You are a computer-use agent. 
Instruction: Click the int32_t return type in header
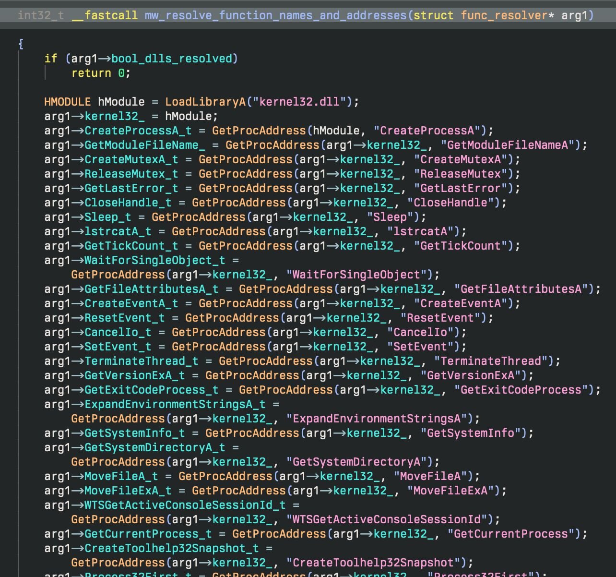point(40,15)
